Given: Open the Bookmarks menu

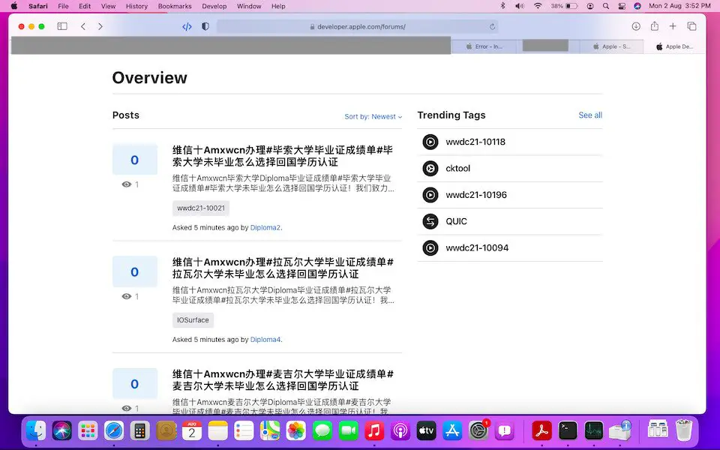Looking at the screenshot, I should click(x=174, y=6).
